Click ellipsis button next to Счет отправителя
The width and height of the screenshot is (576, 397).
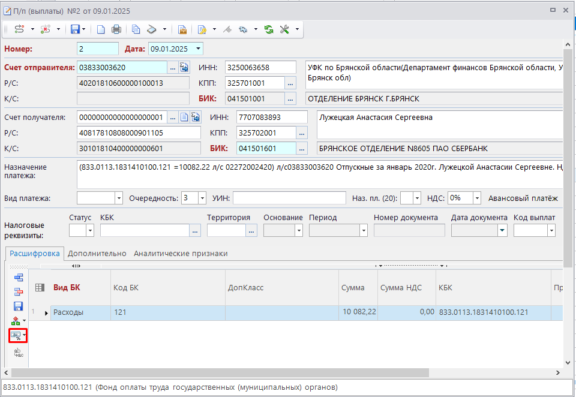click(x=172, y=67)
